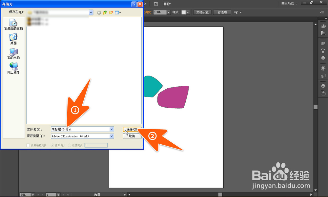328x197 pixels.
Task: Click the artboard number field showing 1
Action: (x=51, y=195)
